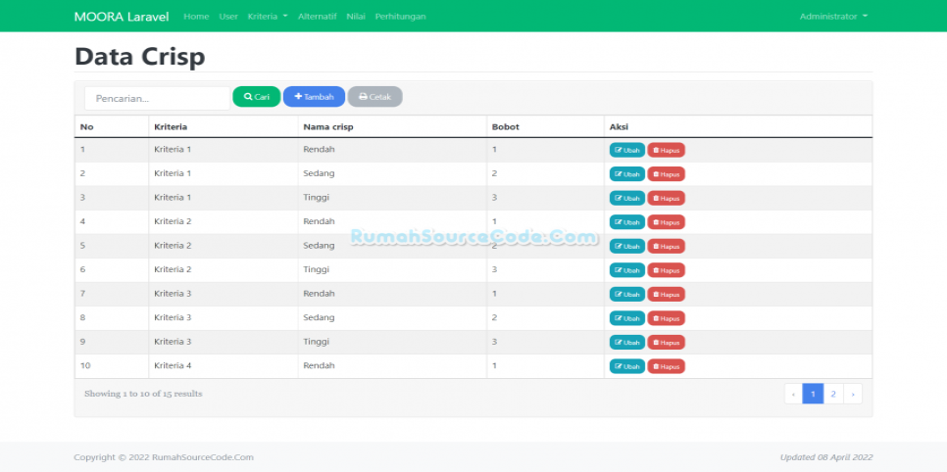947x472 pixels.
Task: Select pagination page 1
Action: (x=813, y=394)
